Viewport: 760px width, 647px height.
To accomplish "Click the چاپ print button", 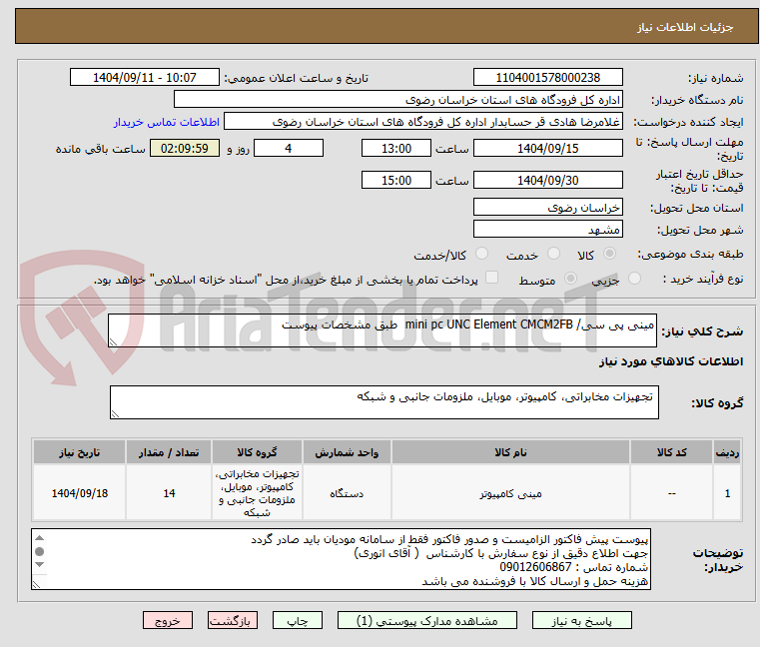I will tap(298, 620).
